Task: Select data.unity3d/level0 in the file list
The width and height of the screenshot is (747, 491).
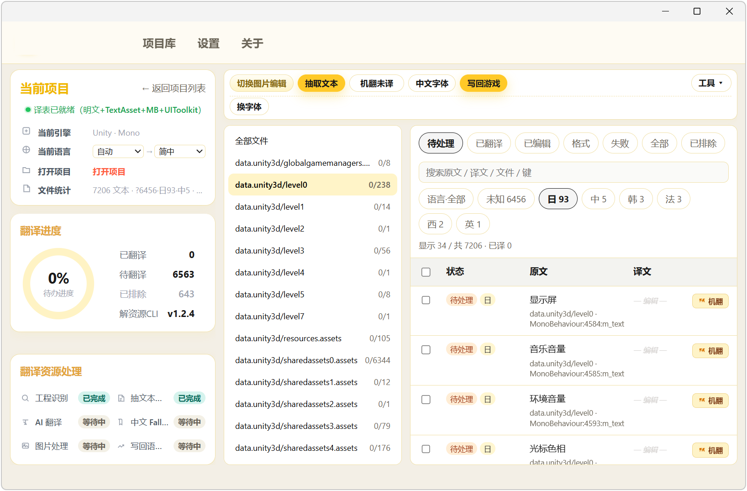Action: [313, 185]
